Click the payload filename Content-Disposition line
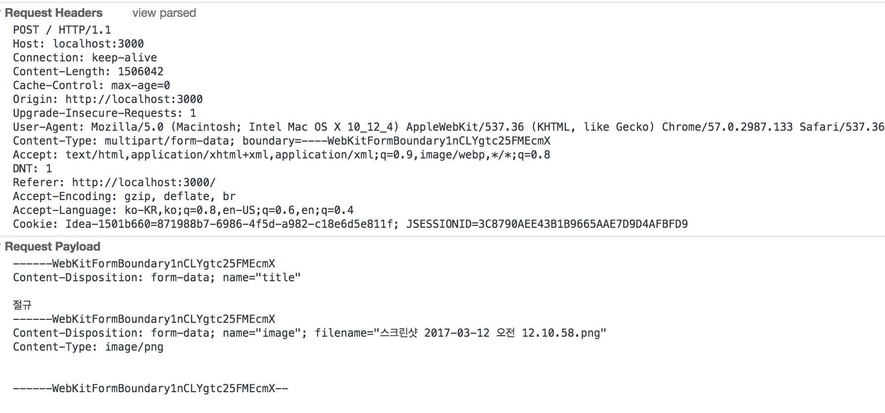This screenshot has width=885, height=413. point(310,333)
